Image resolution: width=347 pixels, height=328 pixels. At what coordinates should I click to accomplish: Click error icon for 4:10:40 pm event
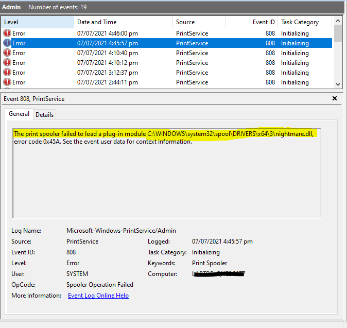[x=7, y=53]
